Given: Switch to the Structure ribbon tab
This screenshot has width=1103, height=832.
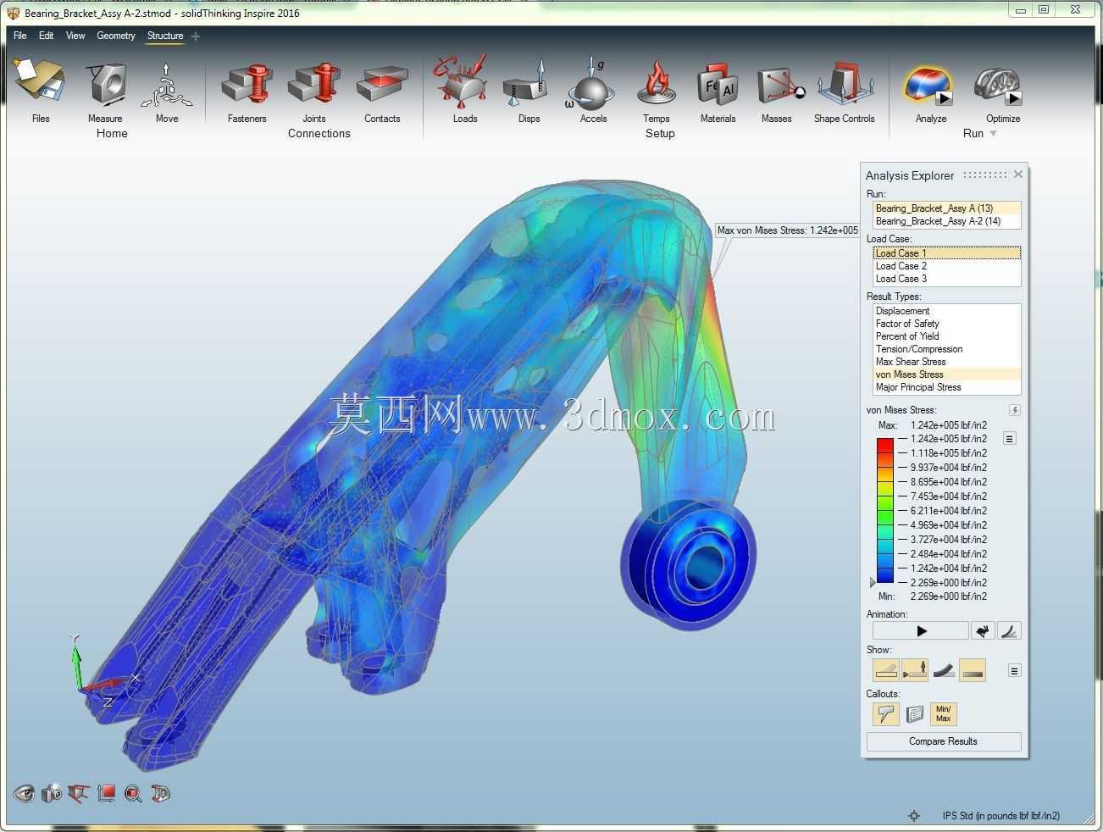Looking at the screenshot, I should click(165, 36).
